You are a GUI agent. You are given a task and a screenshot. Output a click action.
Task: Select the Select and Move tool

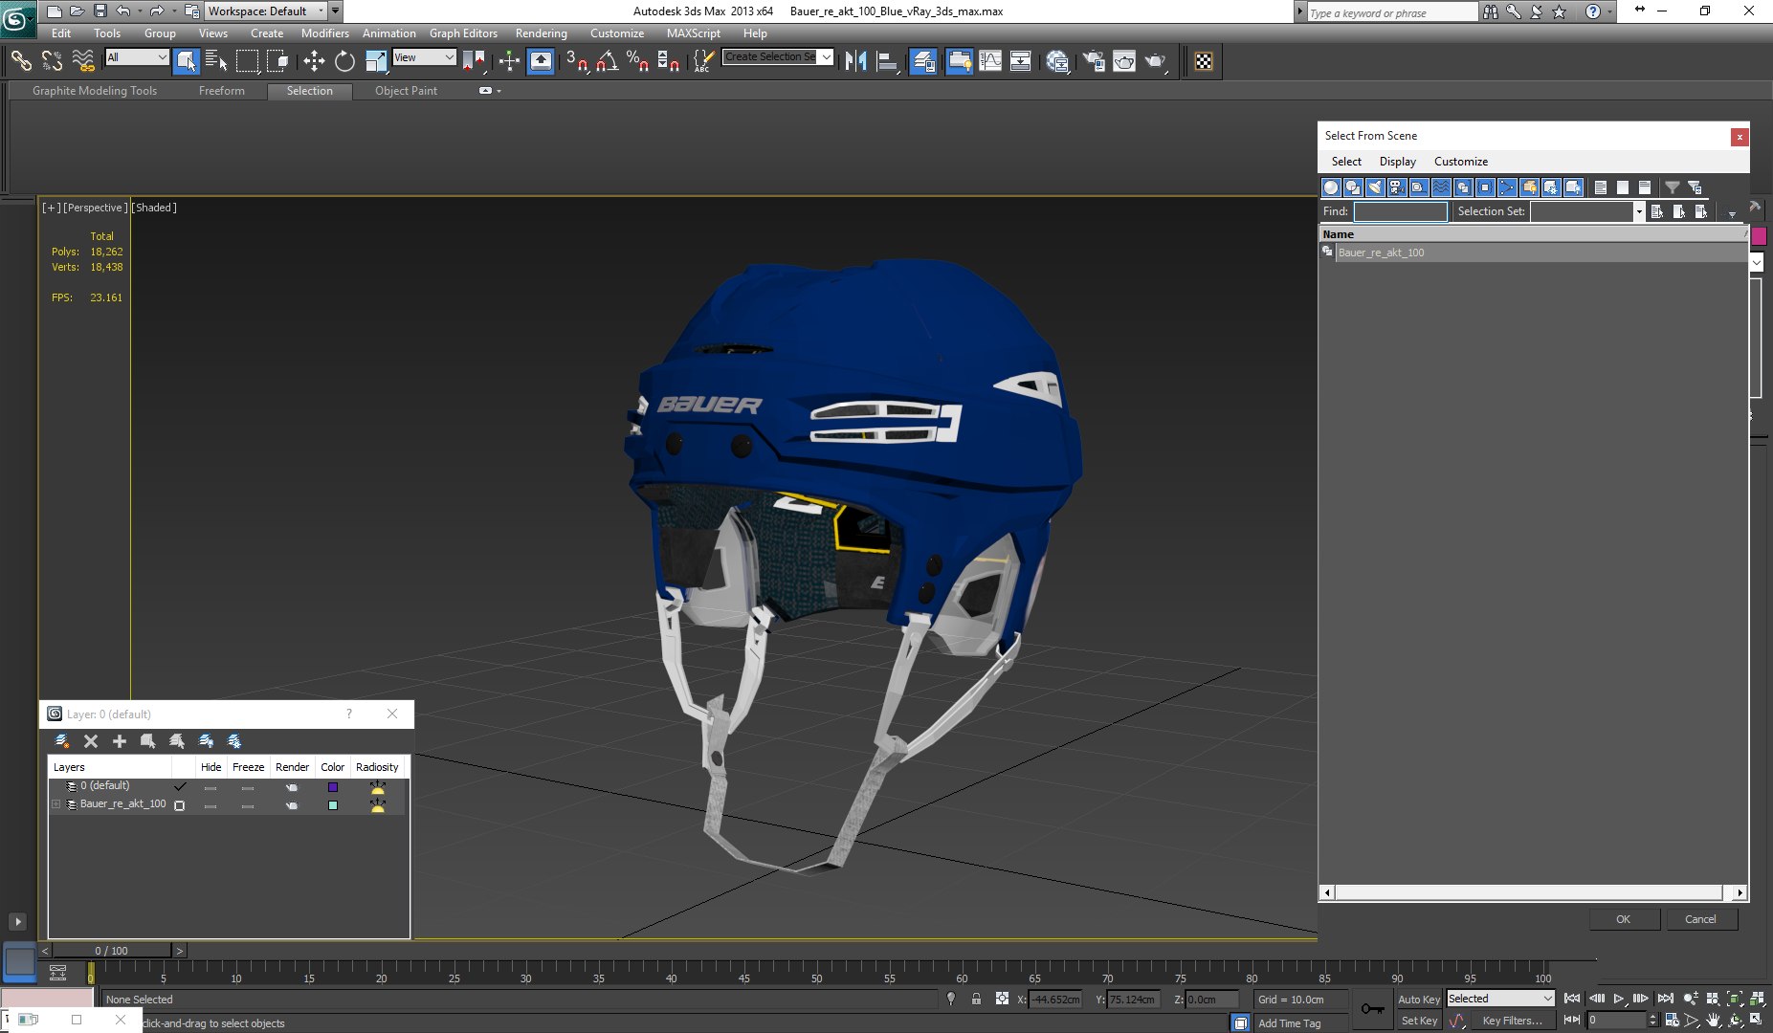(314, 61)
